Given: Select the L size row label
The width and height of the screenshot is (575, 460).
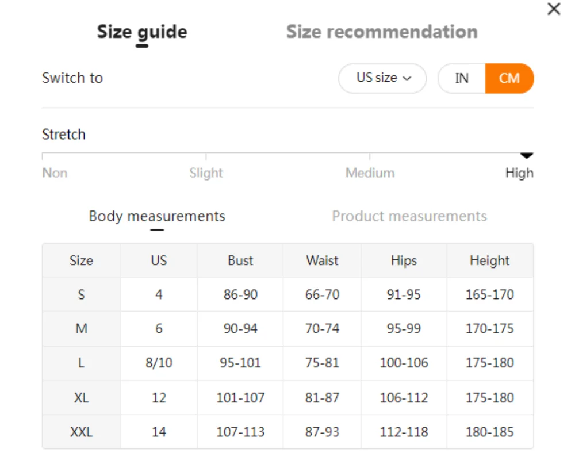Looking at the screenshot, I should click(82, 363).
